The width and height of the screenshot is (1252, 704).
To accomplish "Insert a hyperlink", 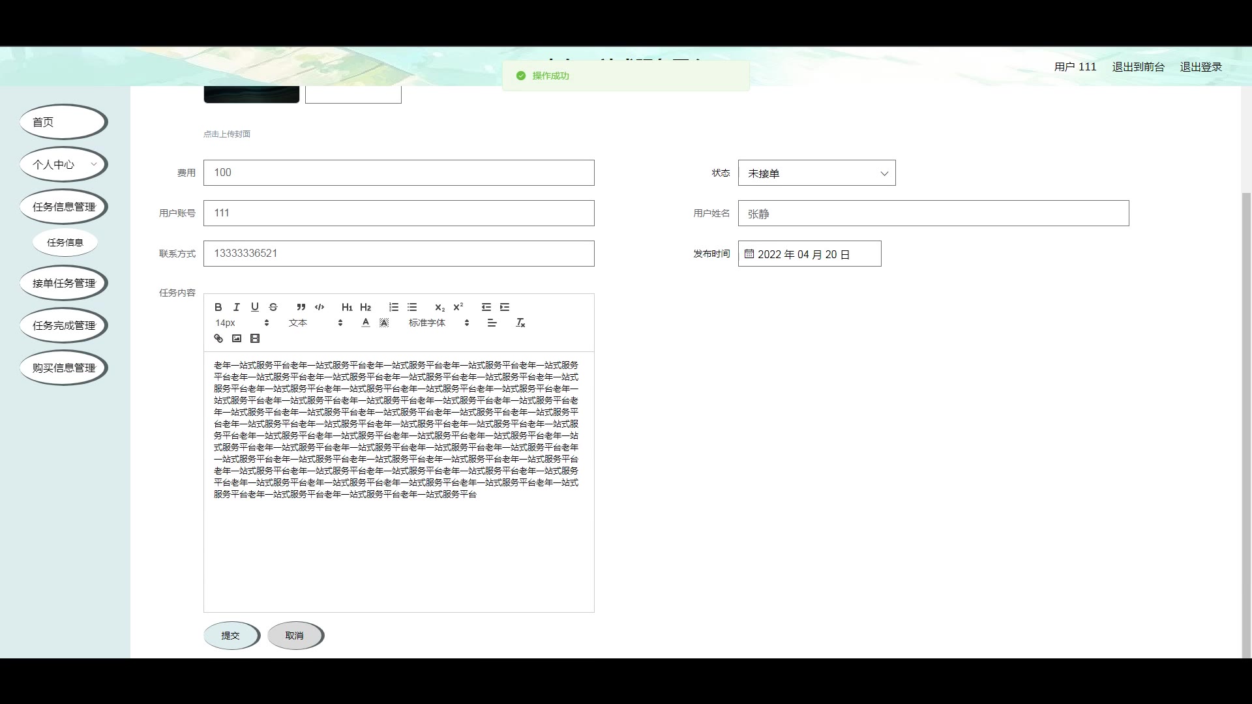I will click(218, 338).
